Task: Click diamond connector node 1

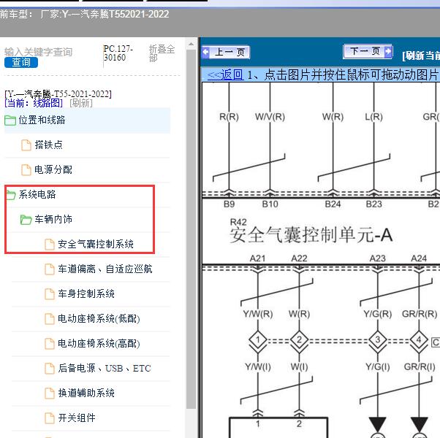Action: click(x=257, y=340)
